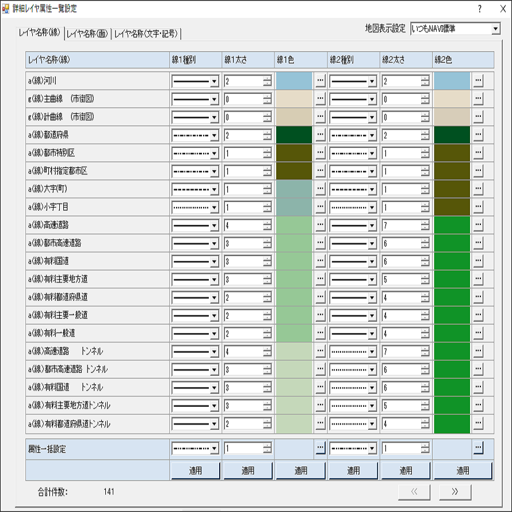The width and height of the screenshot is (512, 512).
Task: Expand 地図表示設定 dropdown
Action: [x=495, y=29]
